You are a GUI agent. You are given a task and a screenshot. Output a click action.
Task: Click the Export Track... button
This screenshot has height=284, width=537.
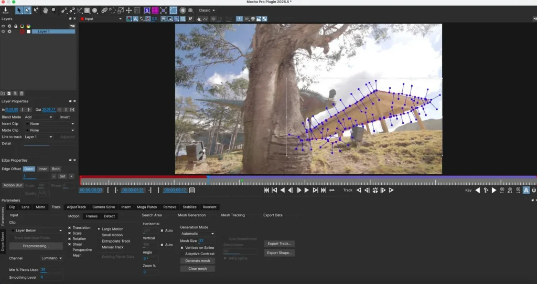pyautogui.click(x=280, y=244)
